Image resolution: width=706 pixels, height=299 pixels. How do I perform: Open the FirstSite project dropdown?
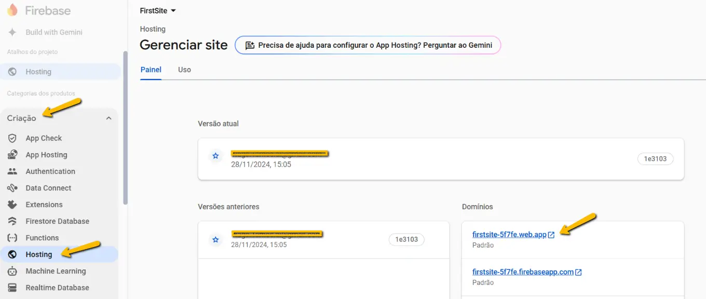(x=157, y=10)
